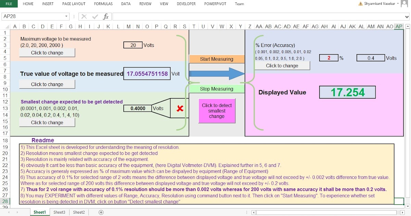Click the Enter checkmark beside the formula bar

coord(95,16)
